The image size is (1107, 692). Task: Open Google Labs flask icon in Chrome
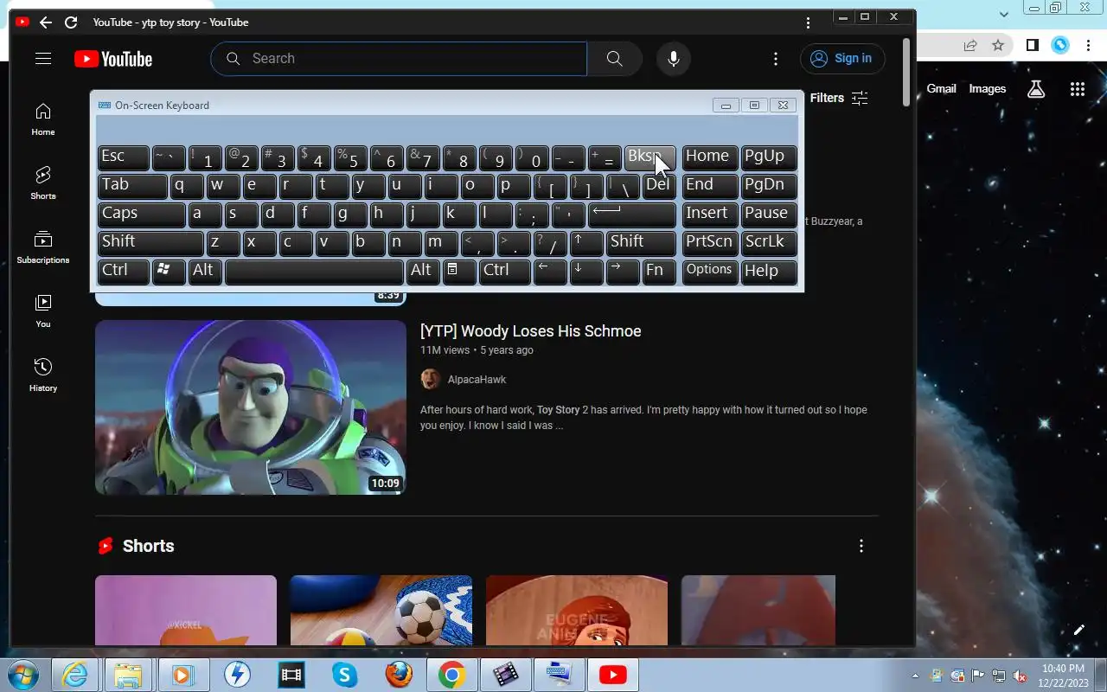tap(1036, 88)
